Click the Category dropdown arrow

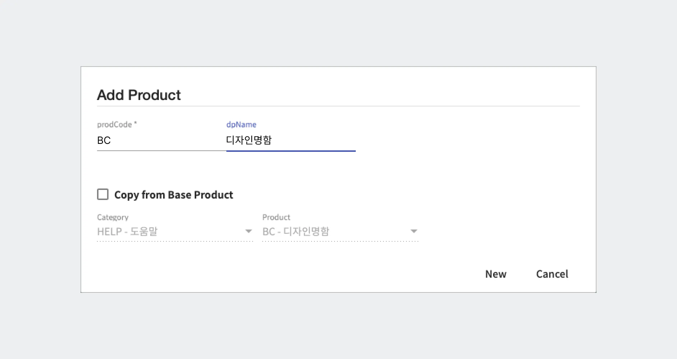click(x=248, y=231)
